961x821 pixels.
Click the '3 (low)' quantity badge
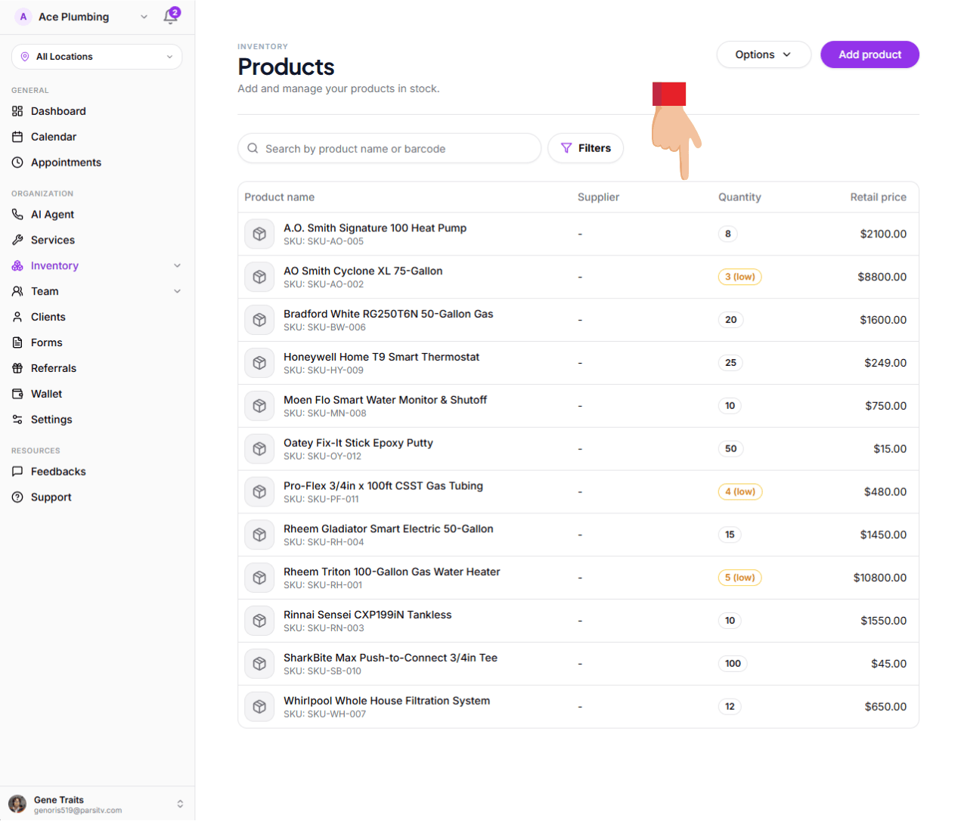(x=739, y=277)
